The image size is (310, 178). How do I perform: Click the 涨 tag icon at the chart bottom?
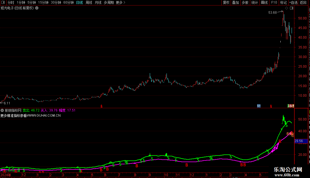tap(291, 106)
